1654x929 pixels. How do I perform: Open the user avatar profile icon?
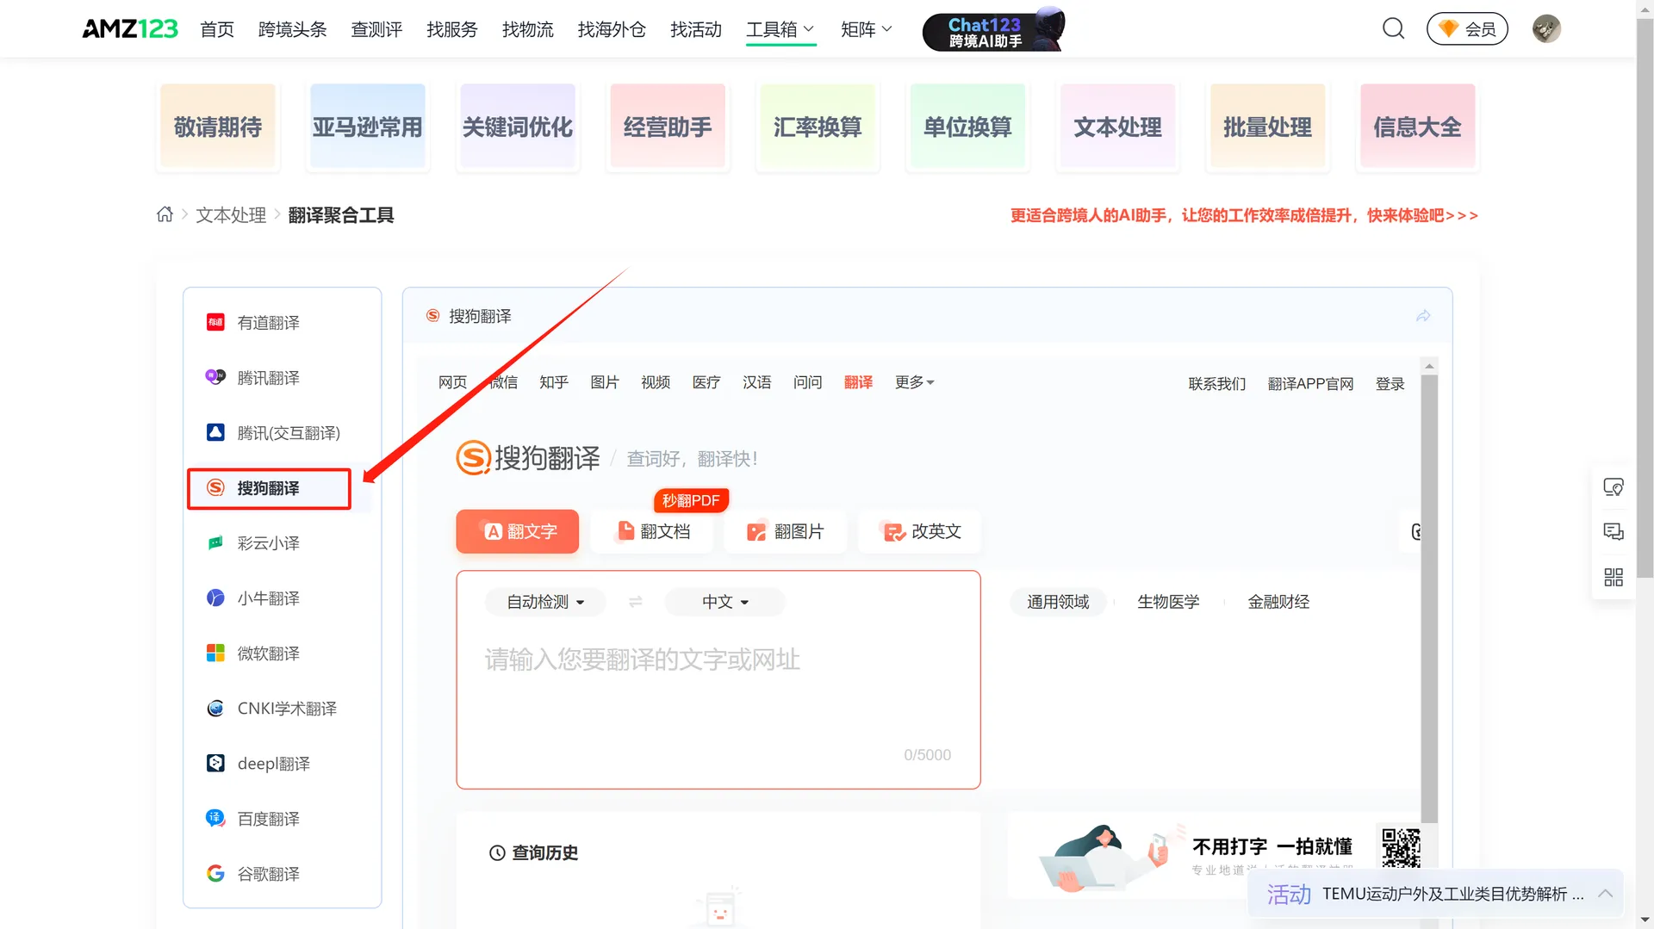point(1546,28)
